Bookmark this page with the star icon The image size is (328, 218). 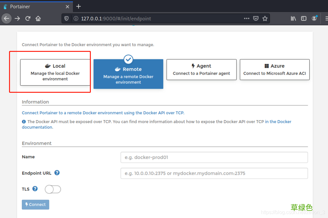click(x=265, y=18)
